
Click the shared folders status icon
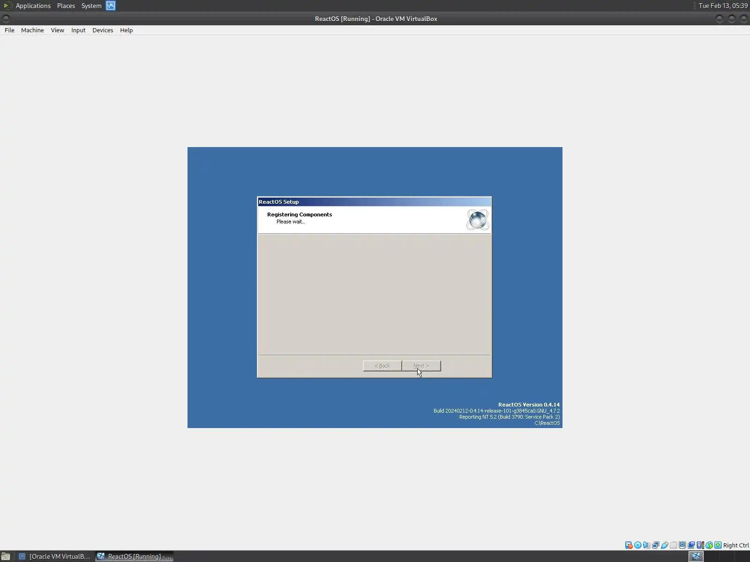[674, 545]
